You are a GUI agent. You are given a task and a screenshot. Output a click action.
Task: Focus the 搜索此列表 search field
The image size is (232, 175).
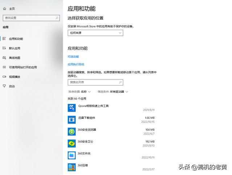95,82
